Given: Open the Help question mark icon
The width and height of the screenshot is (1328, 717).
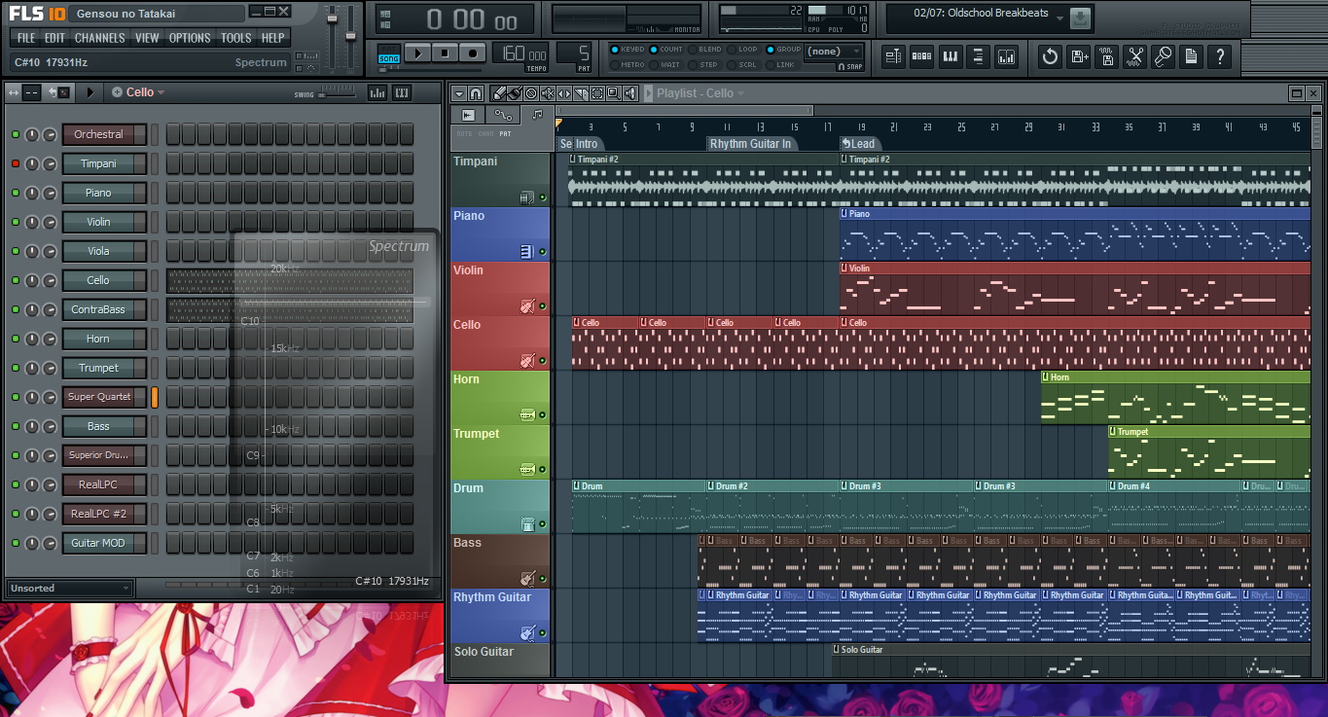Looking at the screenshot, I should 1219,56.
